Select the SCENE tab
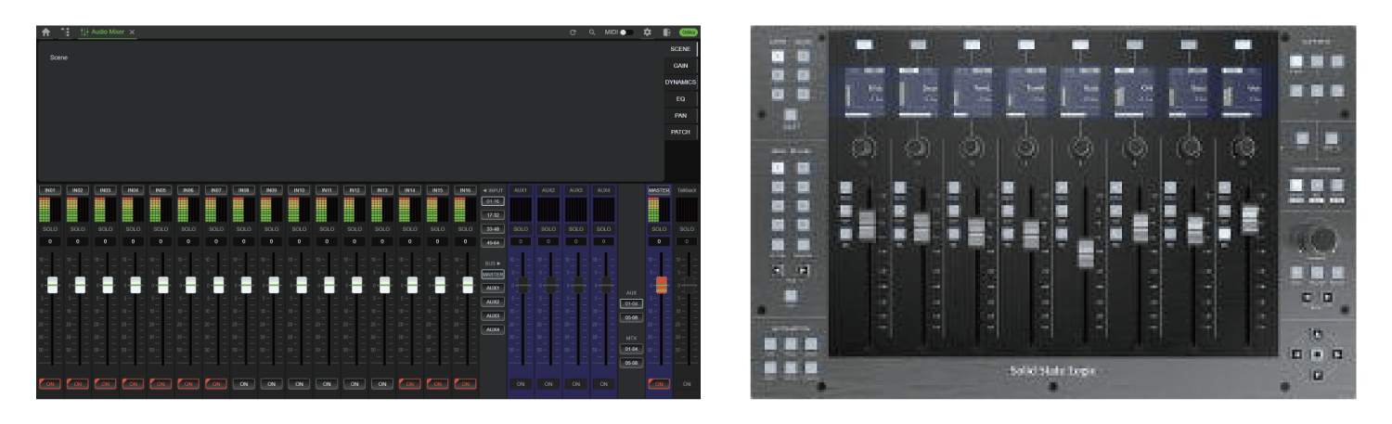 click(x=680, y=48)
